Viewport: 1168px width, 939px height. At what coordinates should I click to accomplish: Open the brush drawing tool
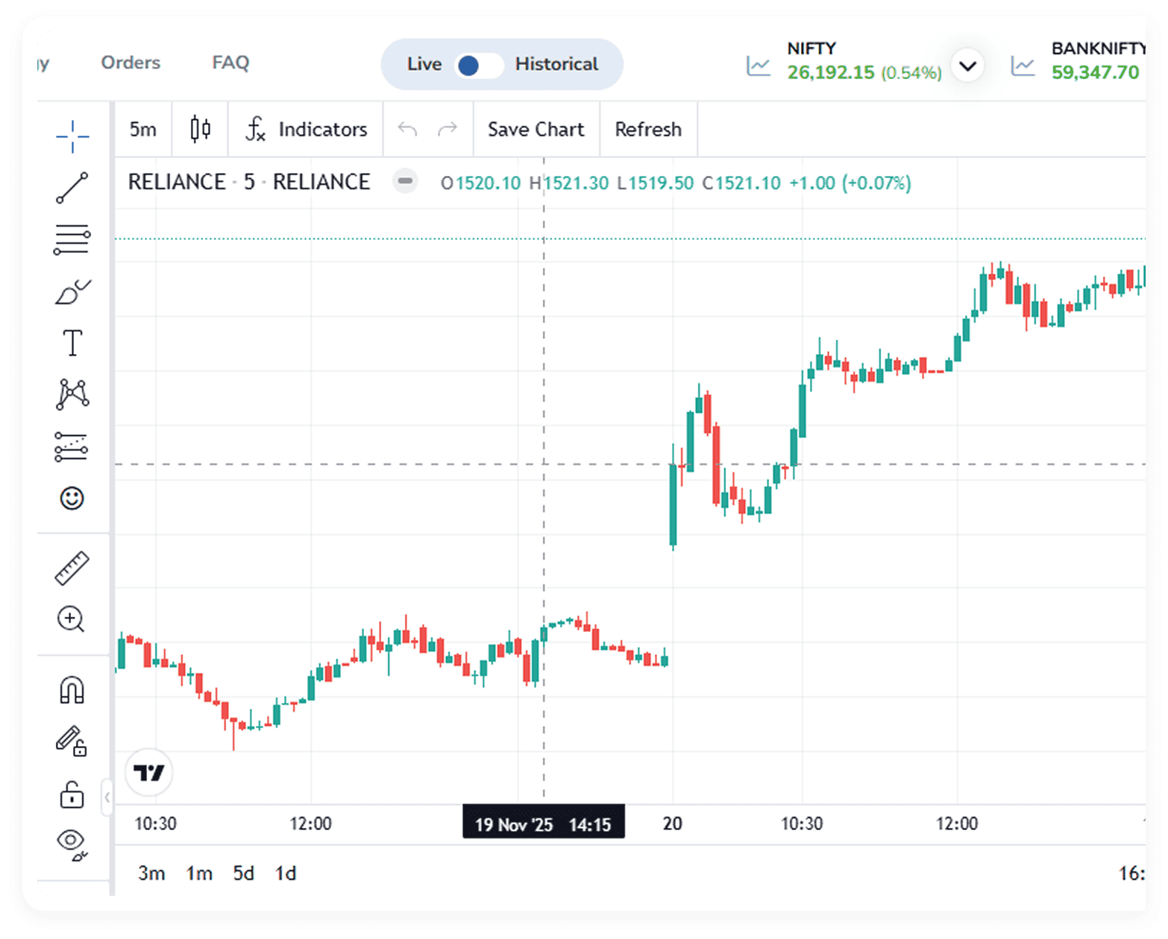(x=72, y=292)
